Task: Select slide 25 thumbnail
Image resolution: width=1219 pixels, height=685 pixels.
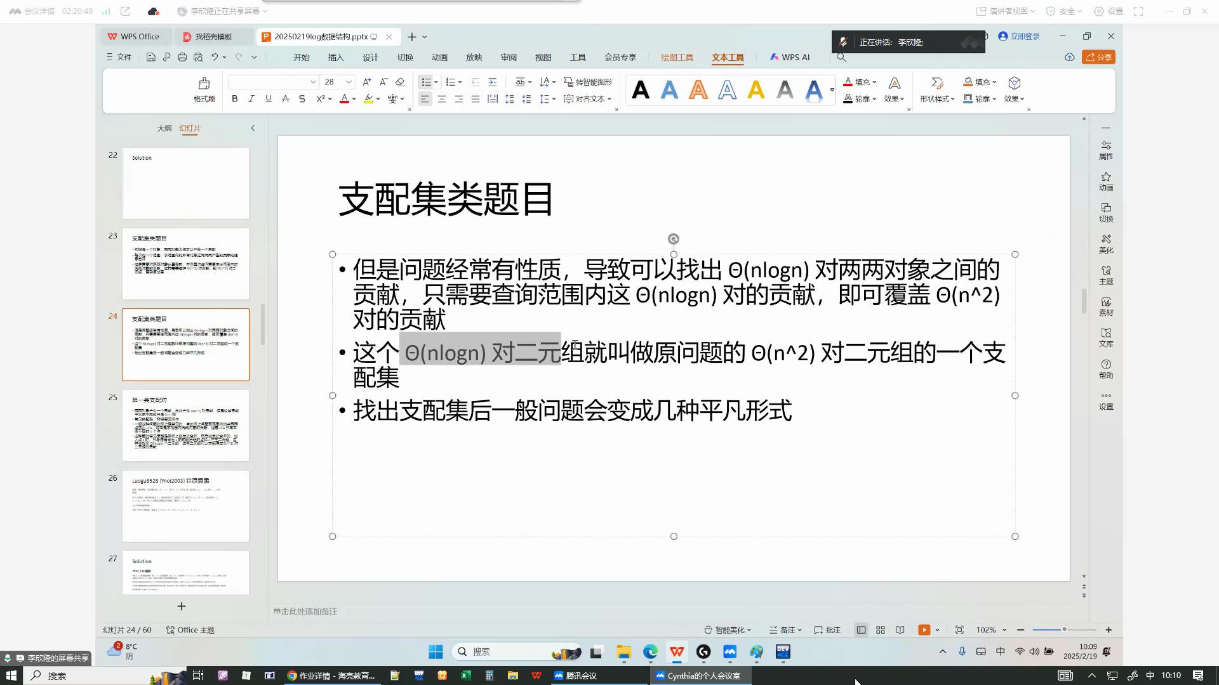Action: click(x=185, y=425)
